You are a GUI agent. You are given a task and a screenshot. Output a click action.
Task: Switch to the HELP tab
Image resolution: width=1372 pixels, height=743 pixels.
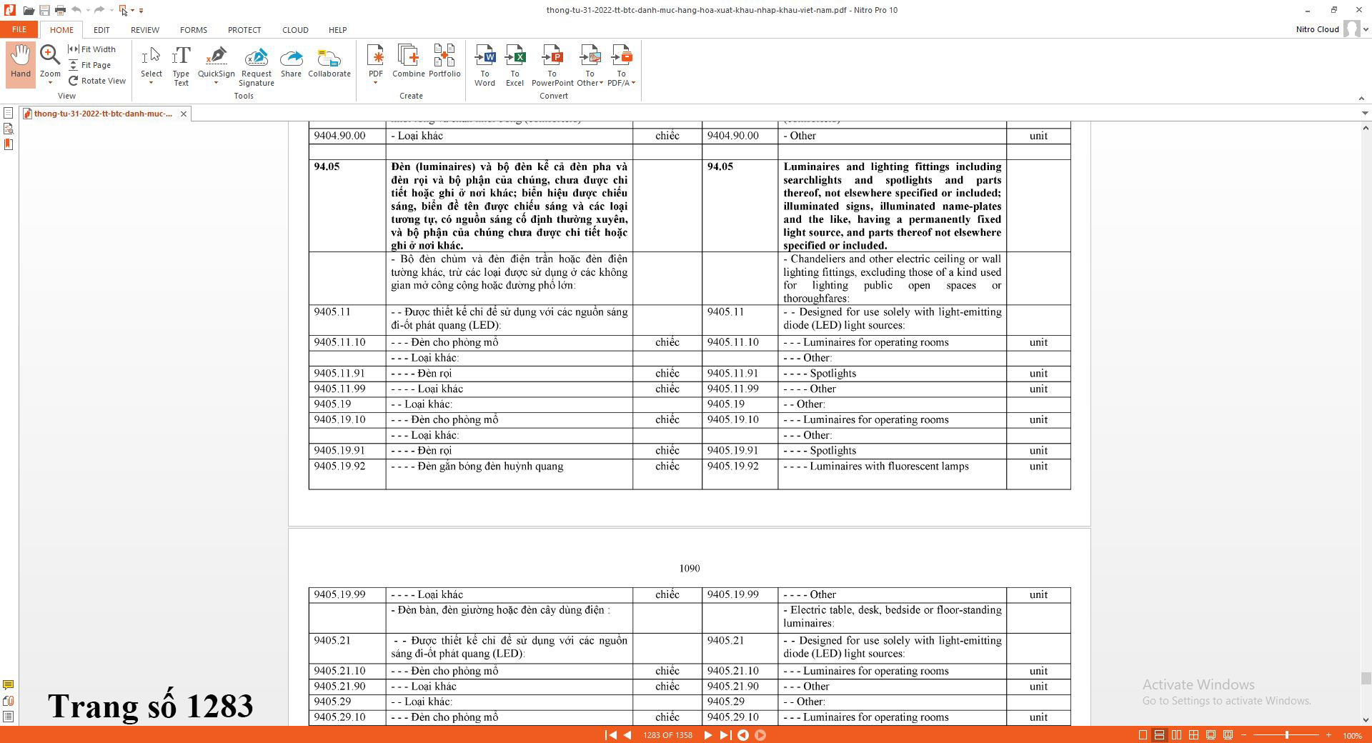pyautogui.click(x=338, y=30)
